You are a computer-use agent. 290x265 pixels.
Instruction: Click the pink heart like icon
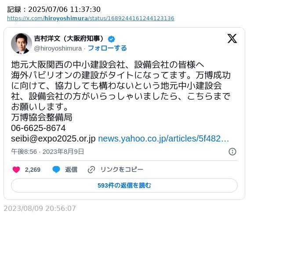coord(16,170)
